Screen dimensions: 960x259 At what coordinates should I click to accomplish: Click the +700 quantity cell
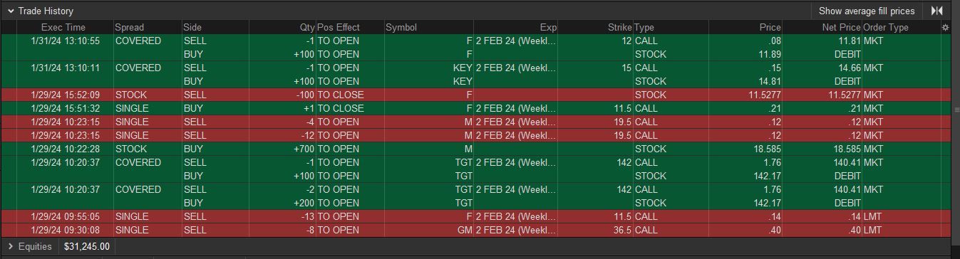pyautogui.click(x=282, y=149)
